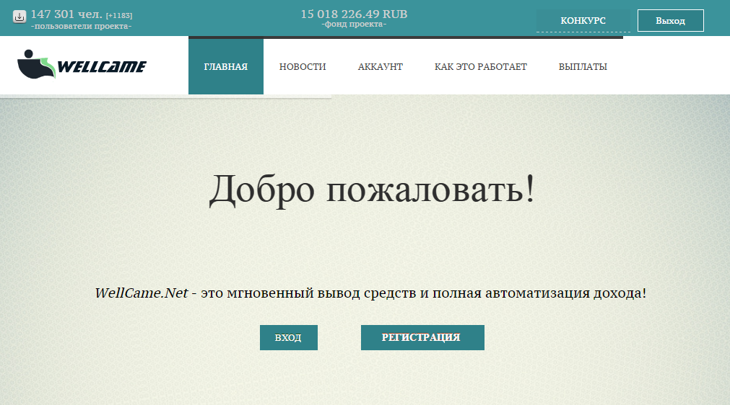
Task: Click the ВХОД button
Action: coord(289,338)
